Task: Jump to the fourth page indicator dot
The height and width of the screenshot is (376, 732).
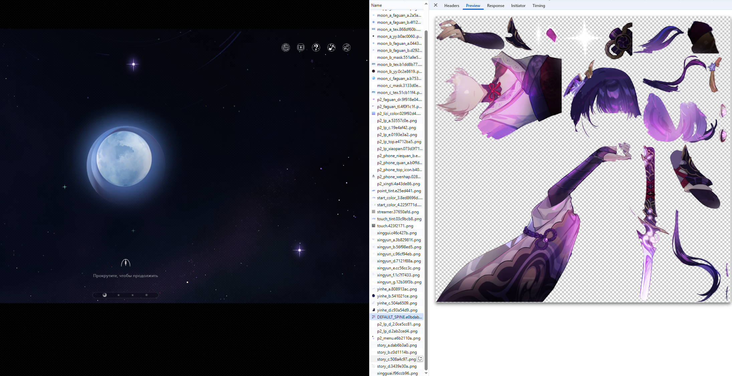Action: pos(146,295)
